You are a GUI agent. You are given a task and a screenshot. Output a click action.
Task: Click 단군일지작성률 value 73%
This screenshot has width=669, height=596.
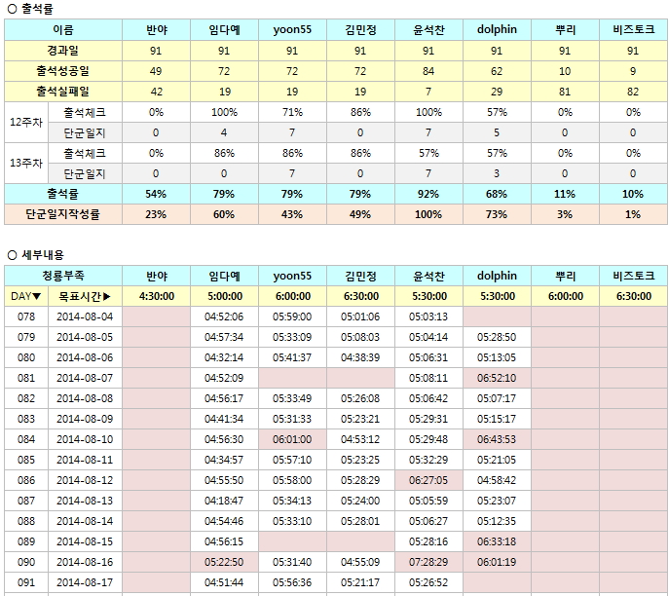click(x=497, y=214)
